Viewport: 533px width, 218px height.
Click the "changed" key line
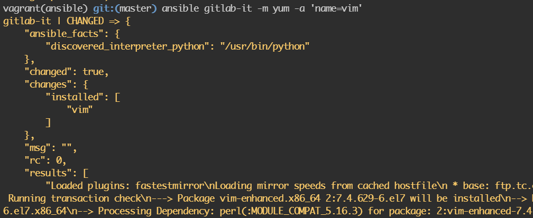pos(51,71)
